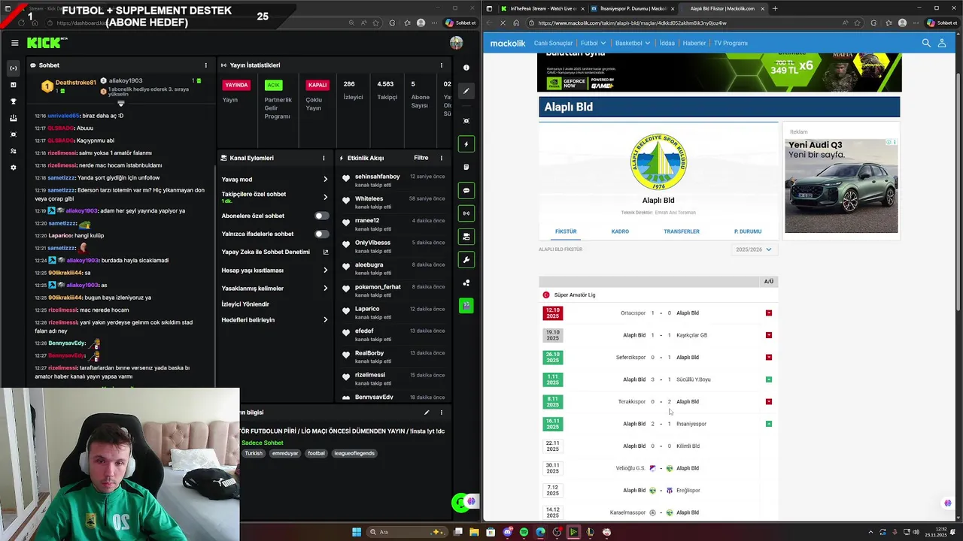Open a new browser tab

point(775,8)
